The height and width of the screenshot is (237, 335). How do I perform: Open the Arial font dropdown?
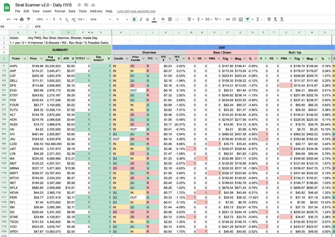(100, 19)
